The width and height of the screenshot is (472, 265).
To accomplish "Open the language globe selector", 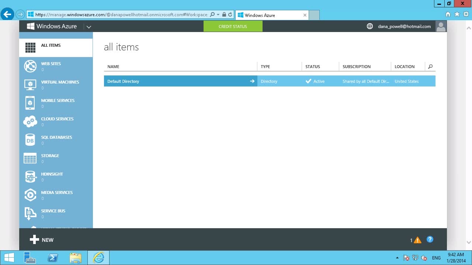I will tap(370, 26).
